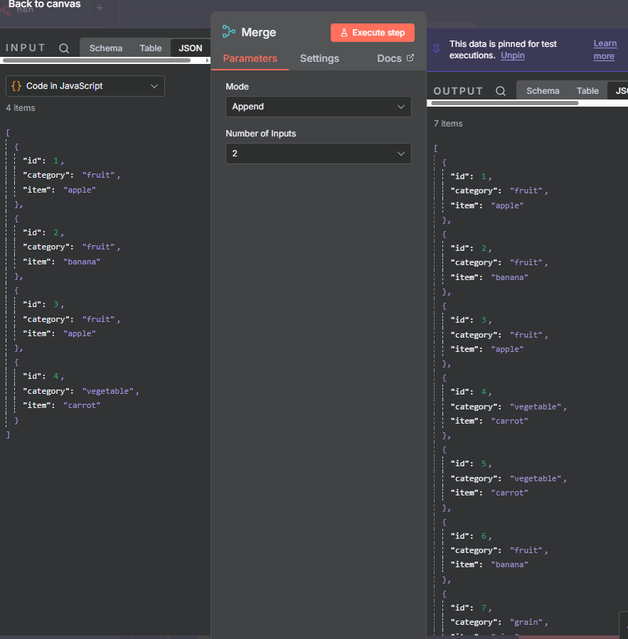628x639 pixels.
Task: Show output data in Schema view
Action: [543, 91]
